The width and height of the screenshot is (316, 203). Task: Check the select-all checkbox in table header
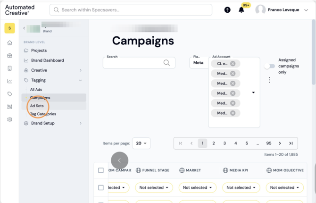(101, 170)
